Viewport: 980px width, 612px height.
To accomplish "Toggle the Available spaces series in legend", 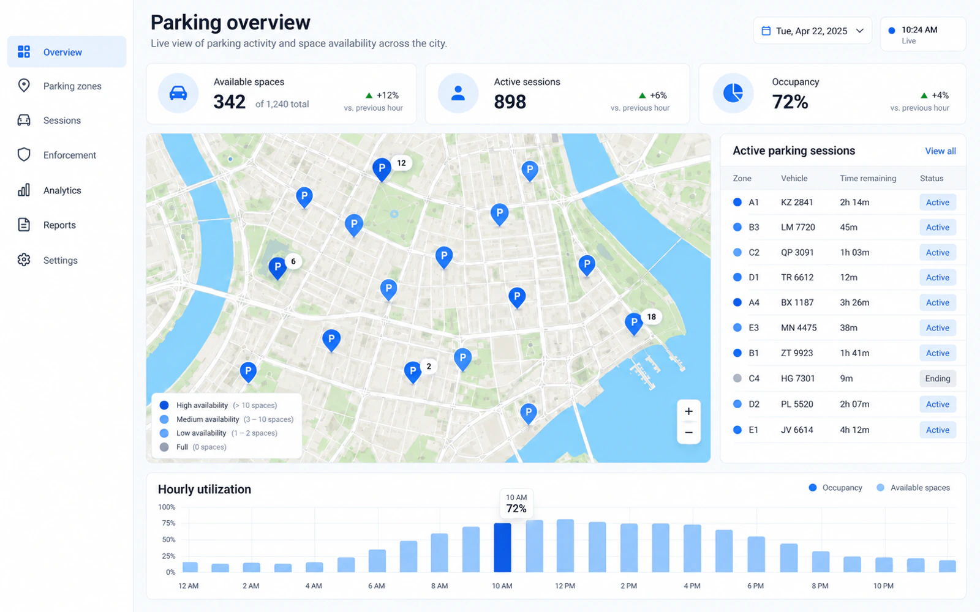I will pos(913,488).
